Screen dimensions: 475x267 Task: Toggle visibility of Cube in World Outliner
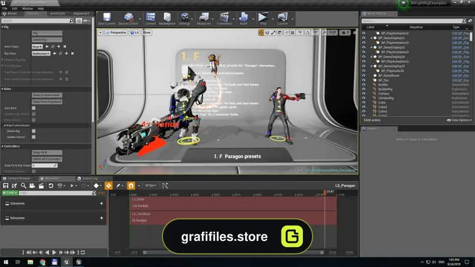(x=364, y=103)
